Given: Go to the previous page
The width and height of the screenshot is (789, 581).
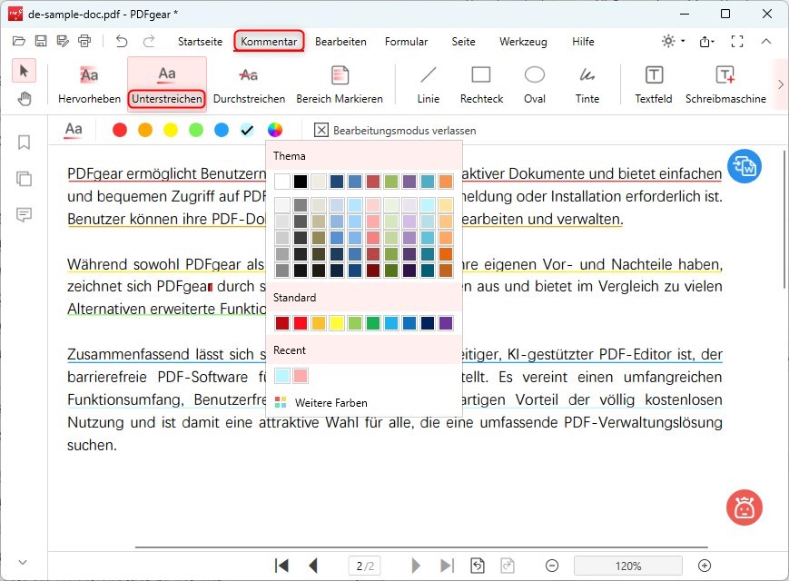Looking at the screenshot, I should [x=313, y=566].
